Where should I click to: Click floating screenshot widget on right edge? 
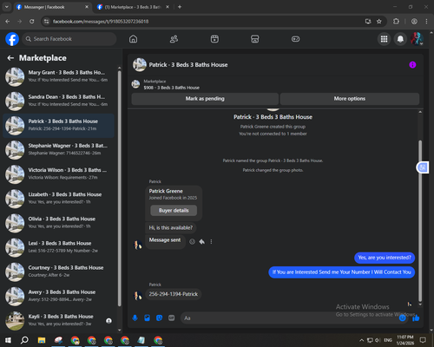click(423, 167)
